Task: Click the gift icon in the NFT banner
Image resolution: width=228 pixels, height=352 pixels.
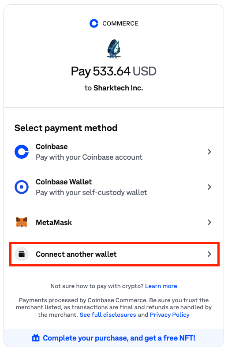Action: point(36,338)
